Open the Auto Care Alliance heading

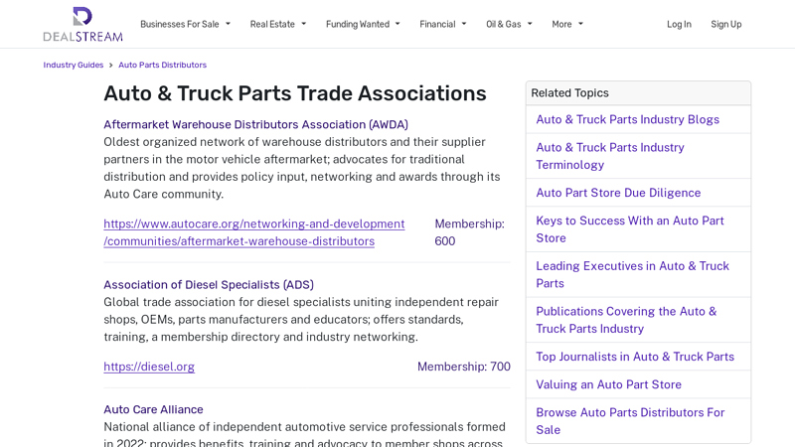click(x=153, y=409)
